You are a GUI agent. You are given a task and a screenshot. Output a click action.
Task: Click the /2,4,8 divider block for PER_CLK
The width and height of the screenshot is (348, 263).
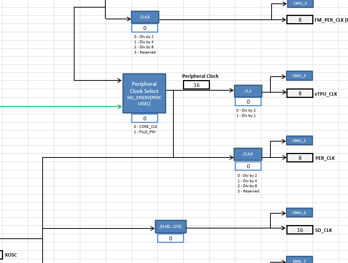pyautogui.click(x=248, y=154)
